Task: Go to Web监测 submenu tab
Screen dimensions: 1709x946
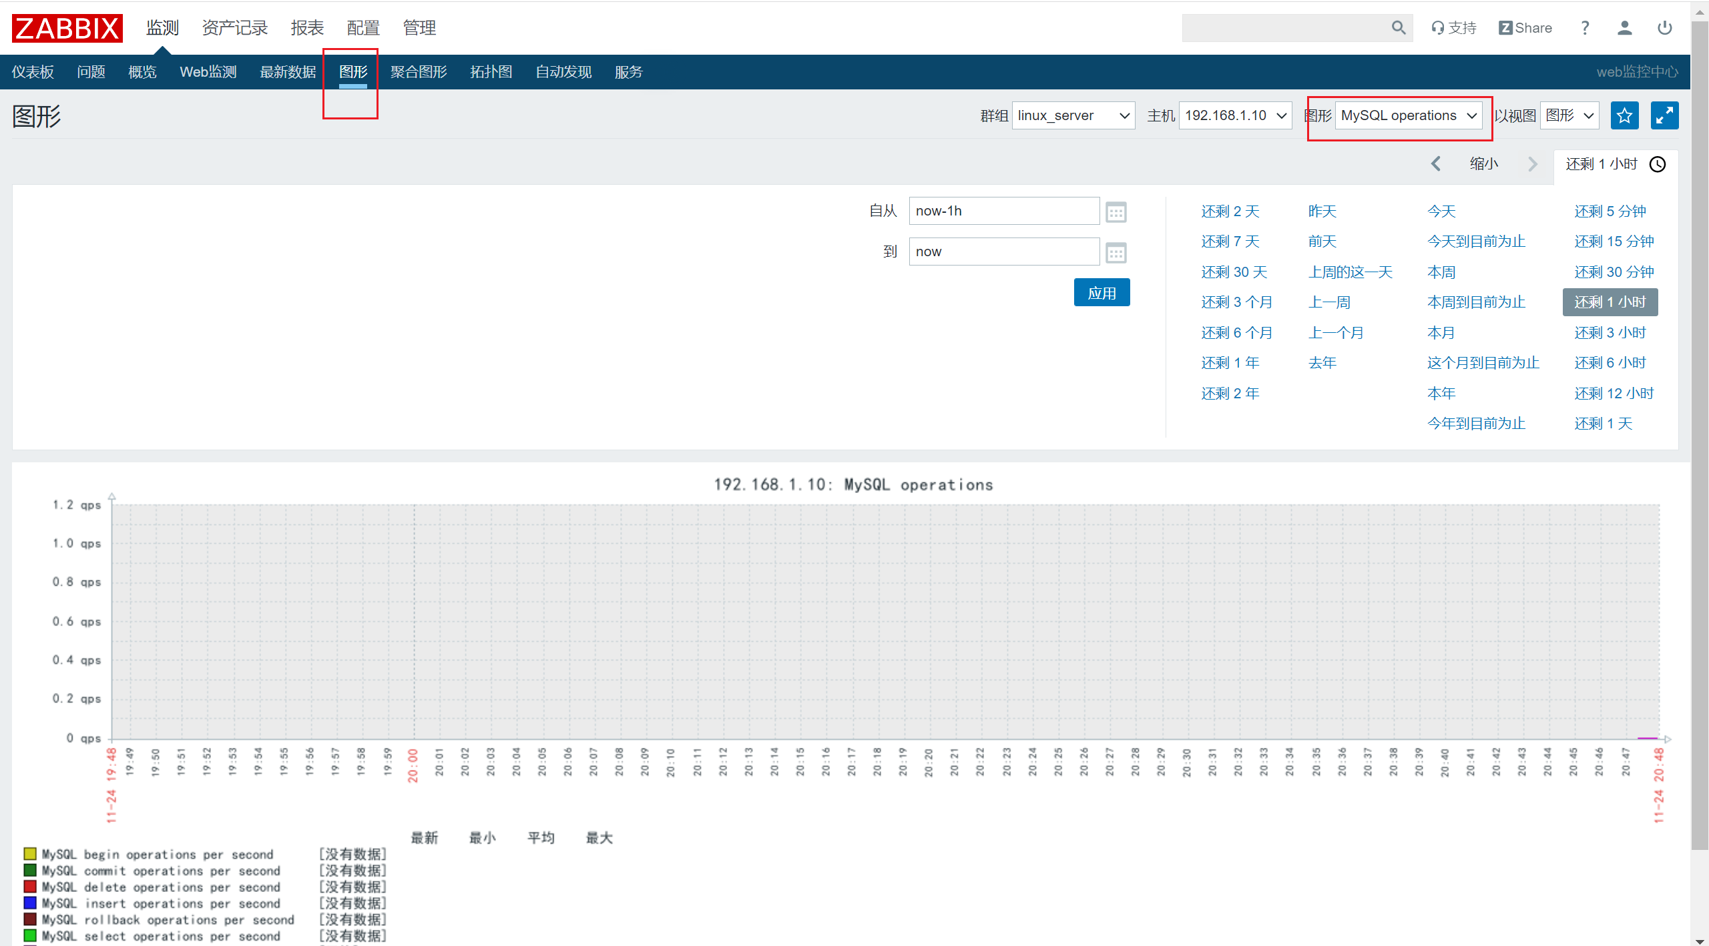Action: point(208,72)
